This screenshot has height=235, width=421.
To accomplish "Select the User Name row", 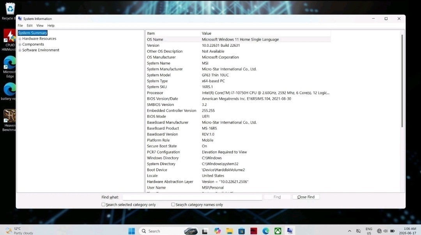I will point(238,187).
